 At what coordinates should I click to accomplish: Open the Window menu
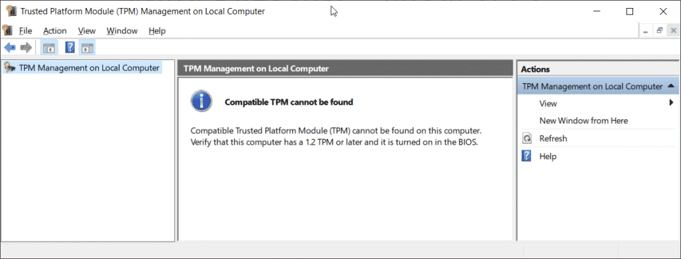[122, 31]
